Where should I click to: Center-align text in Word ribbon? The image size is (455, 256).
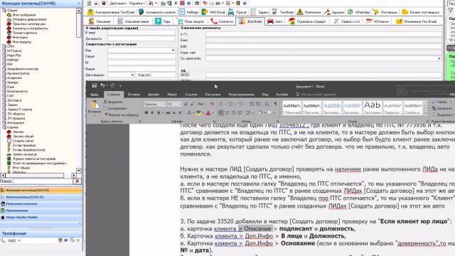227,112
